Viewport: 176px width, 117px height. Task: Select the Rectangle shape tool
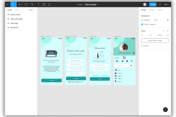26,5
